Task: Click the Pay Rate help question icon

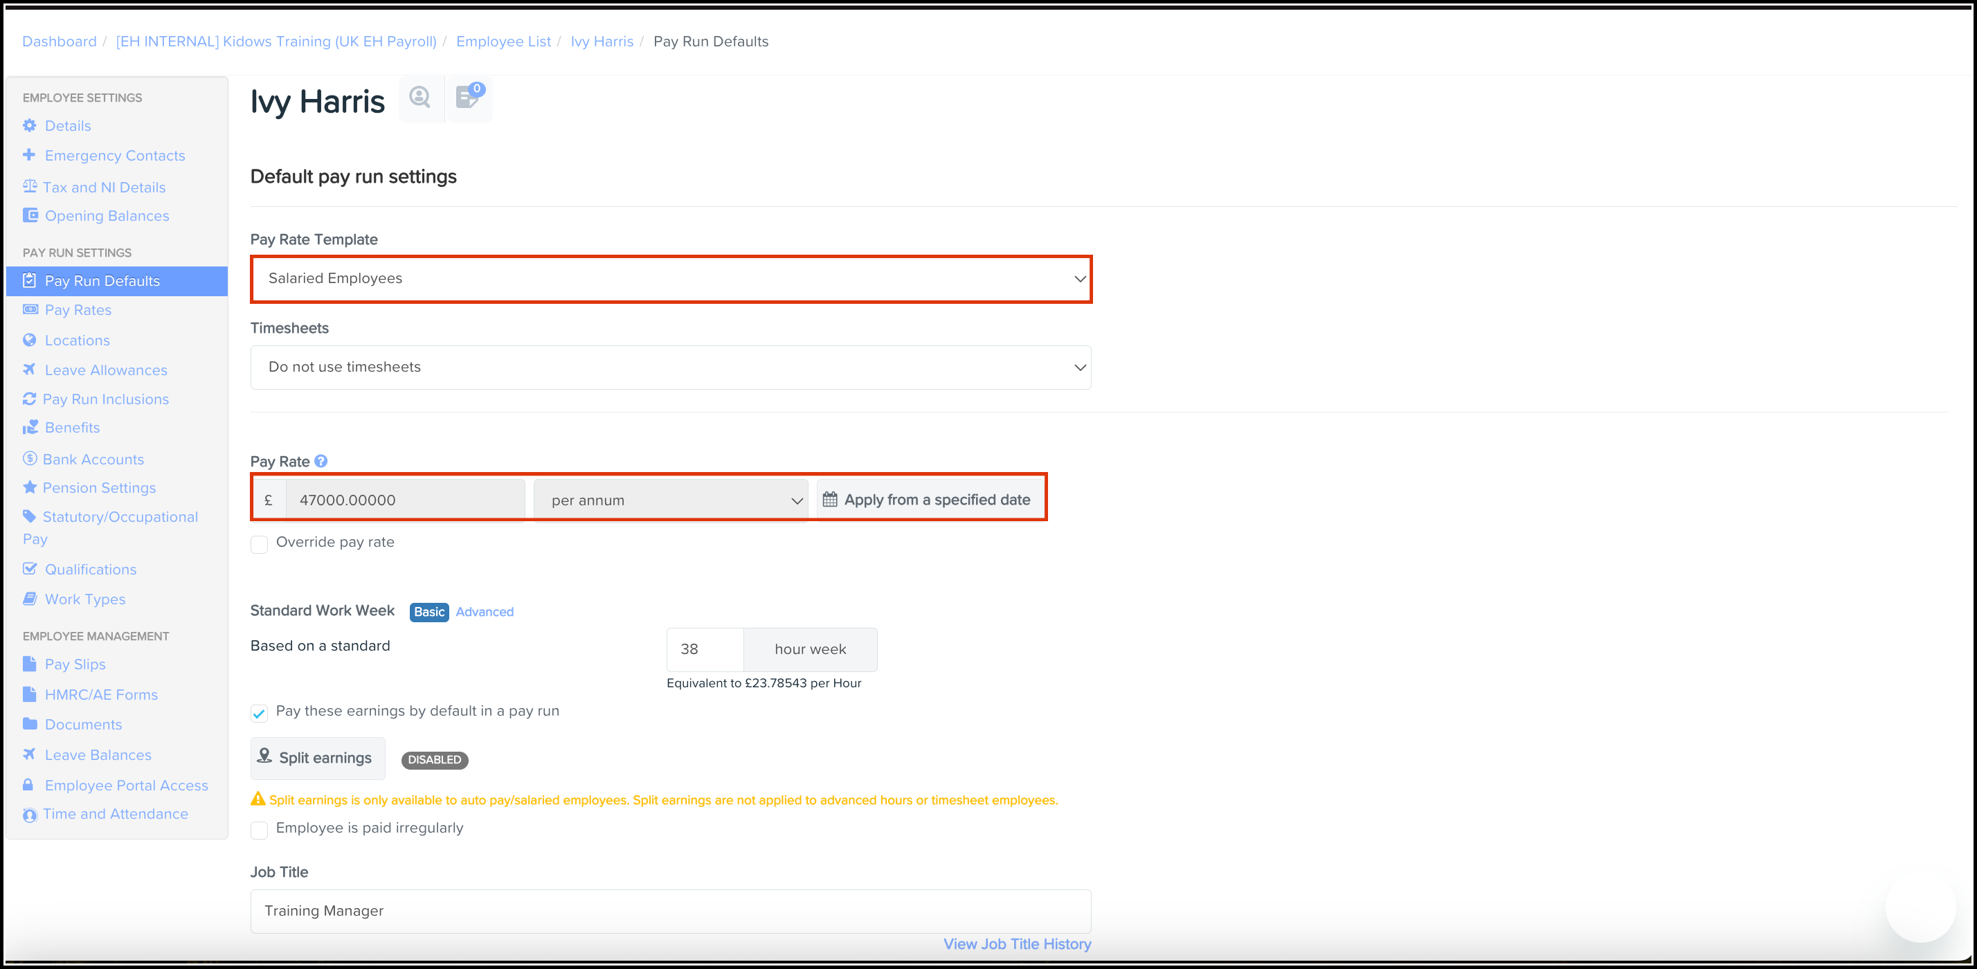Action: point(321,461)
